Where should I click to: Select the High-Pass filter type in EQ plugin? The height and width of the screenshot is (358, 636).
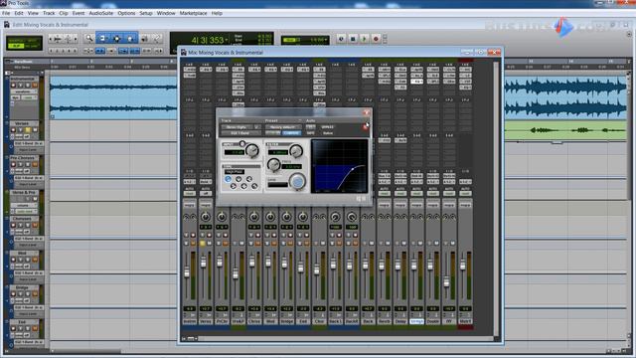coord(228,179)
